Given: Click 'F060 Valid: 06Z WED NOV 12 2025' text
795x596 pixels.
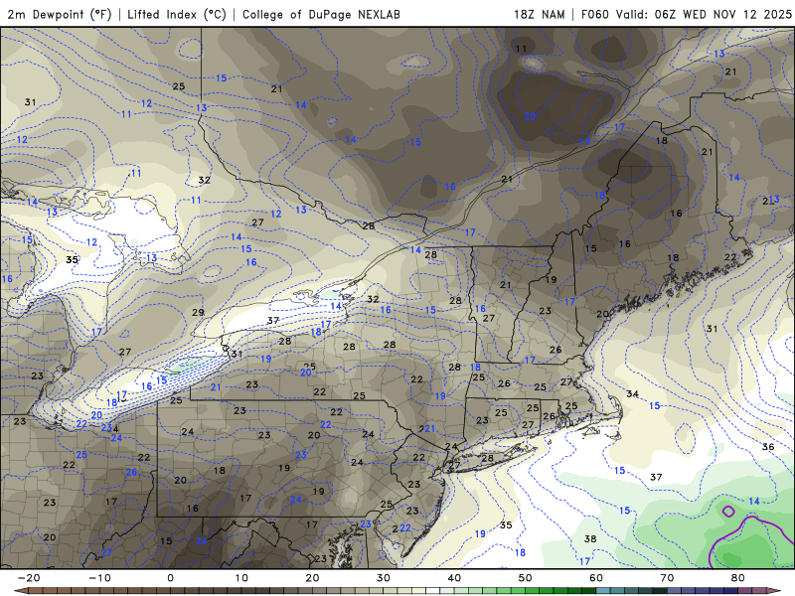Looking at the screenshot, I should click(686, 14).
